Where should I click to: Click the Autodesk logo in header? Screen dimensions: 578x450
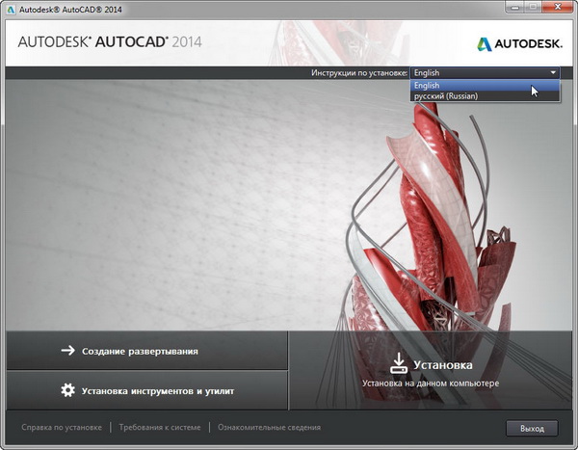point(520,44)
